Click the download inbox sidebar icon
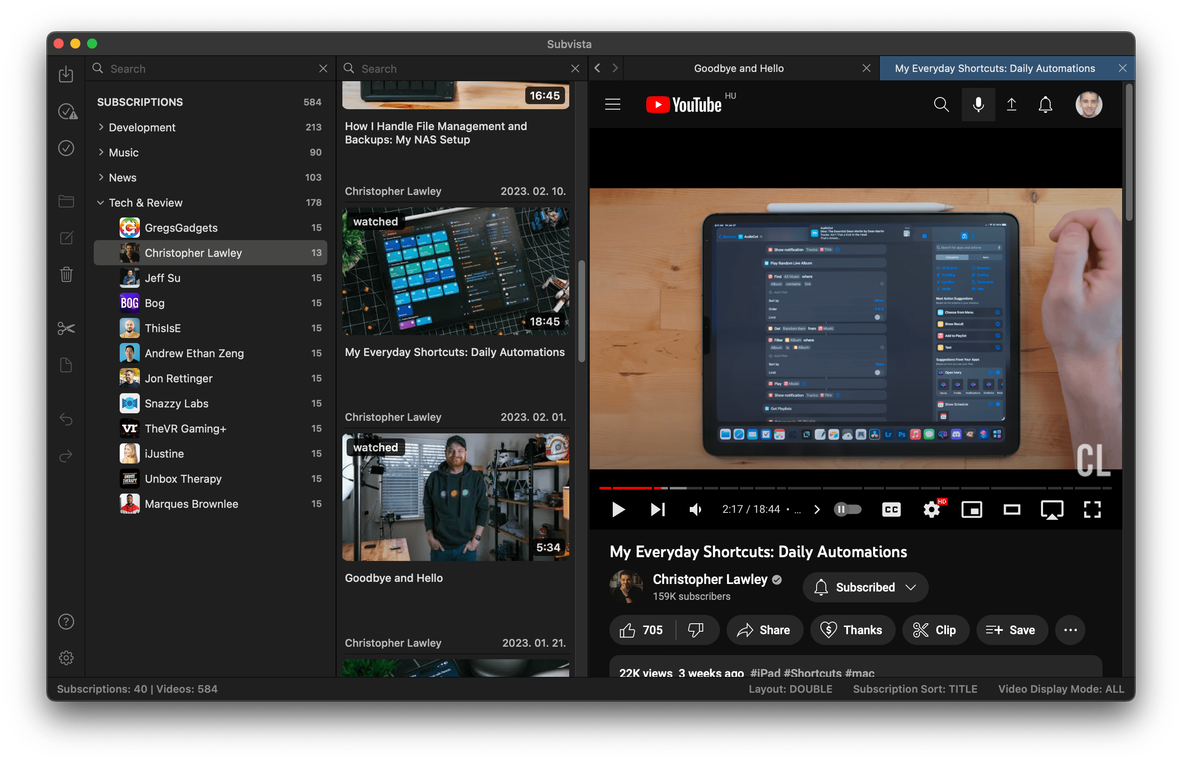1182x763 pixels. click(x=66, y=74)
